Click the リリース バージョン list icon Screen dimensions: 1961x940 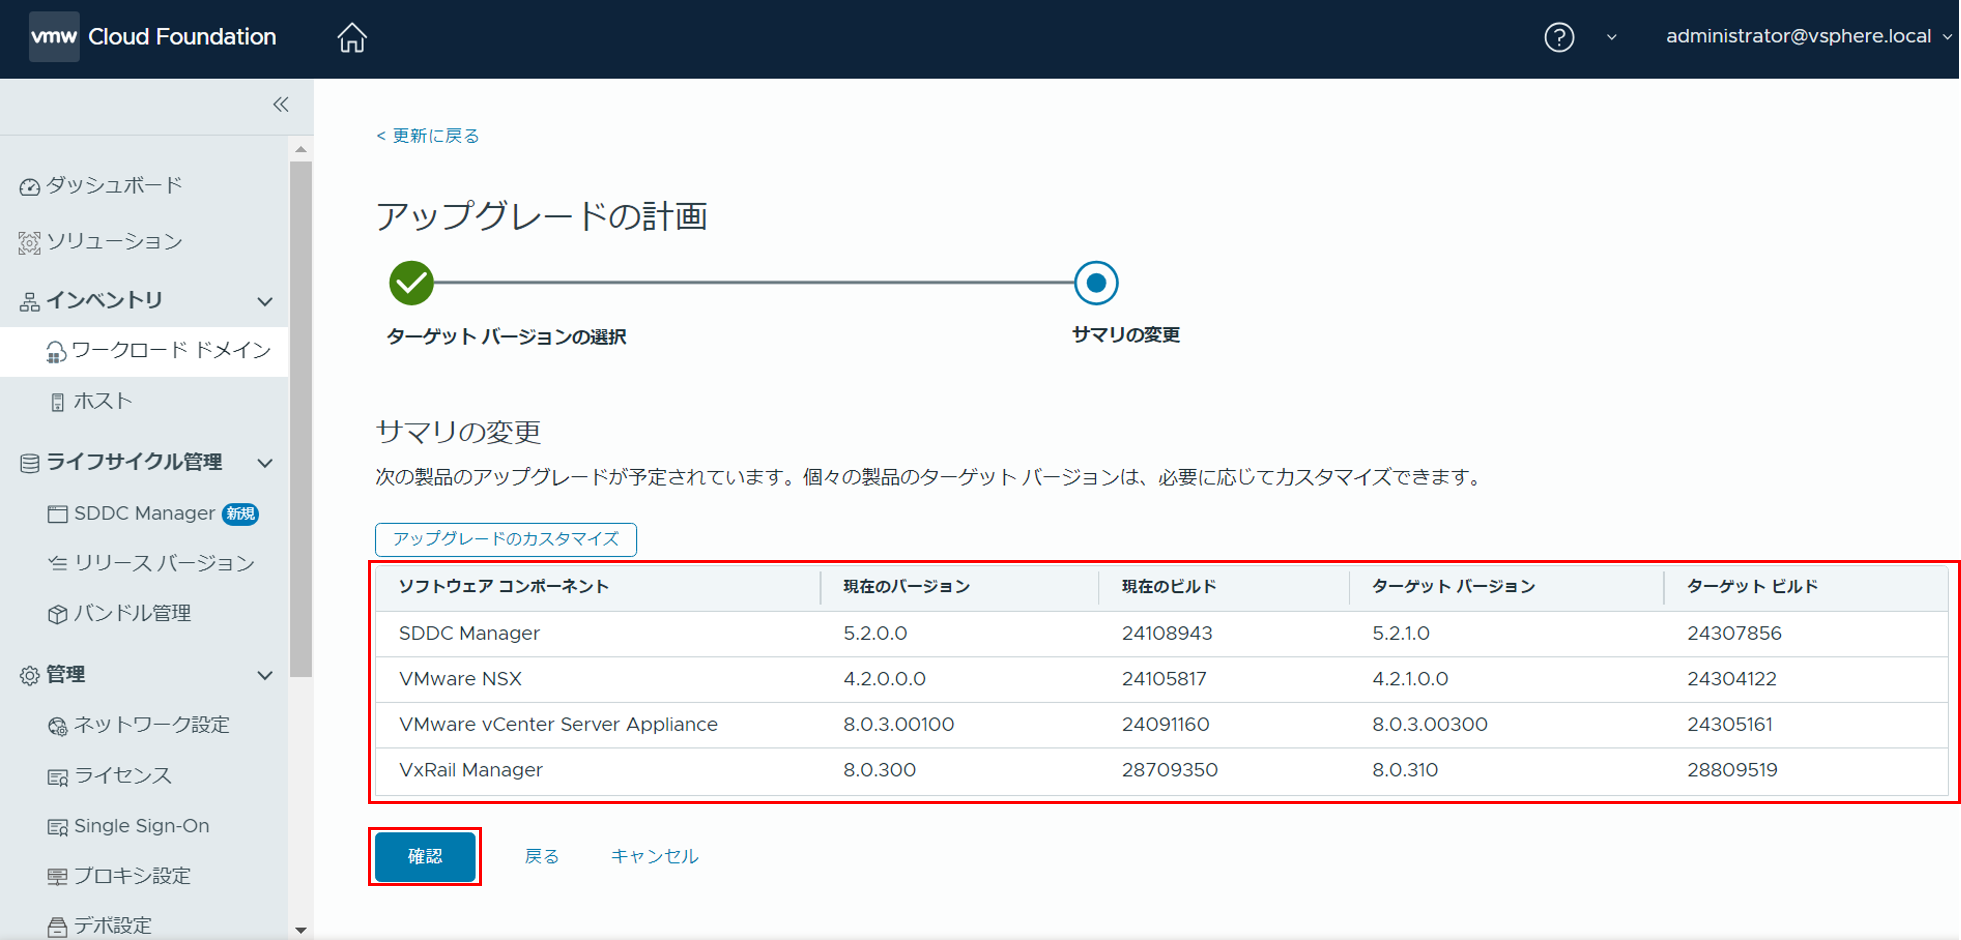coord(57,564)
